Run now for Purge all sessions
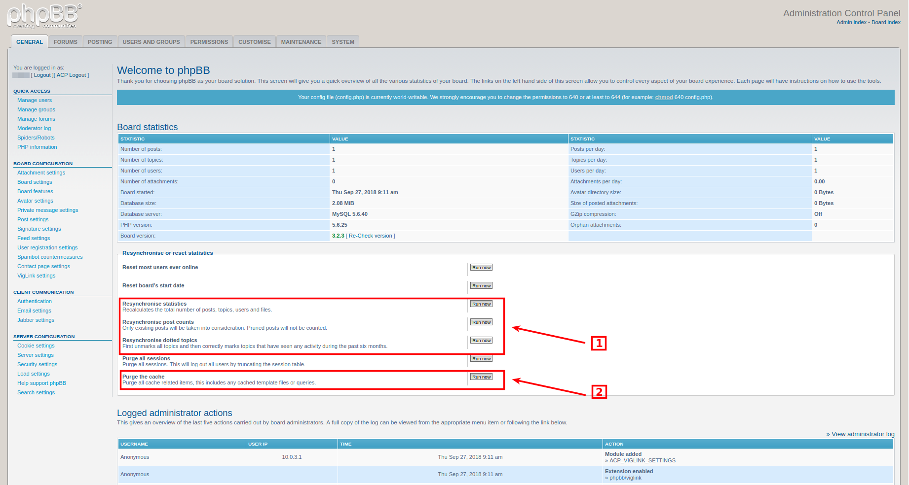909x485 pixels. point(481,359)
